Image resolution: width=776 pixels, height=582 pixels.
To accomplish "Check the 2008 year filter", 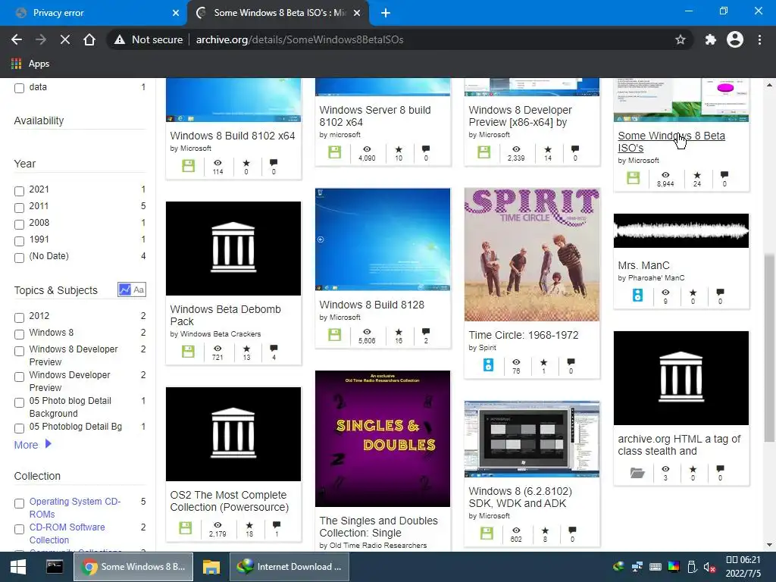I will (x=19, y=224).
